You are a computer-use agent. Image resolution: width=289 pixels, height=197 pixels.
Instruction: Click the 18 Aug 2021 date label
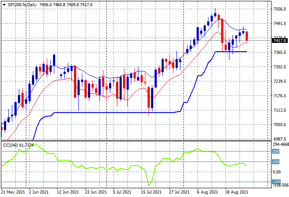pyautogui.click(x=236, y=192)
